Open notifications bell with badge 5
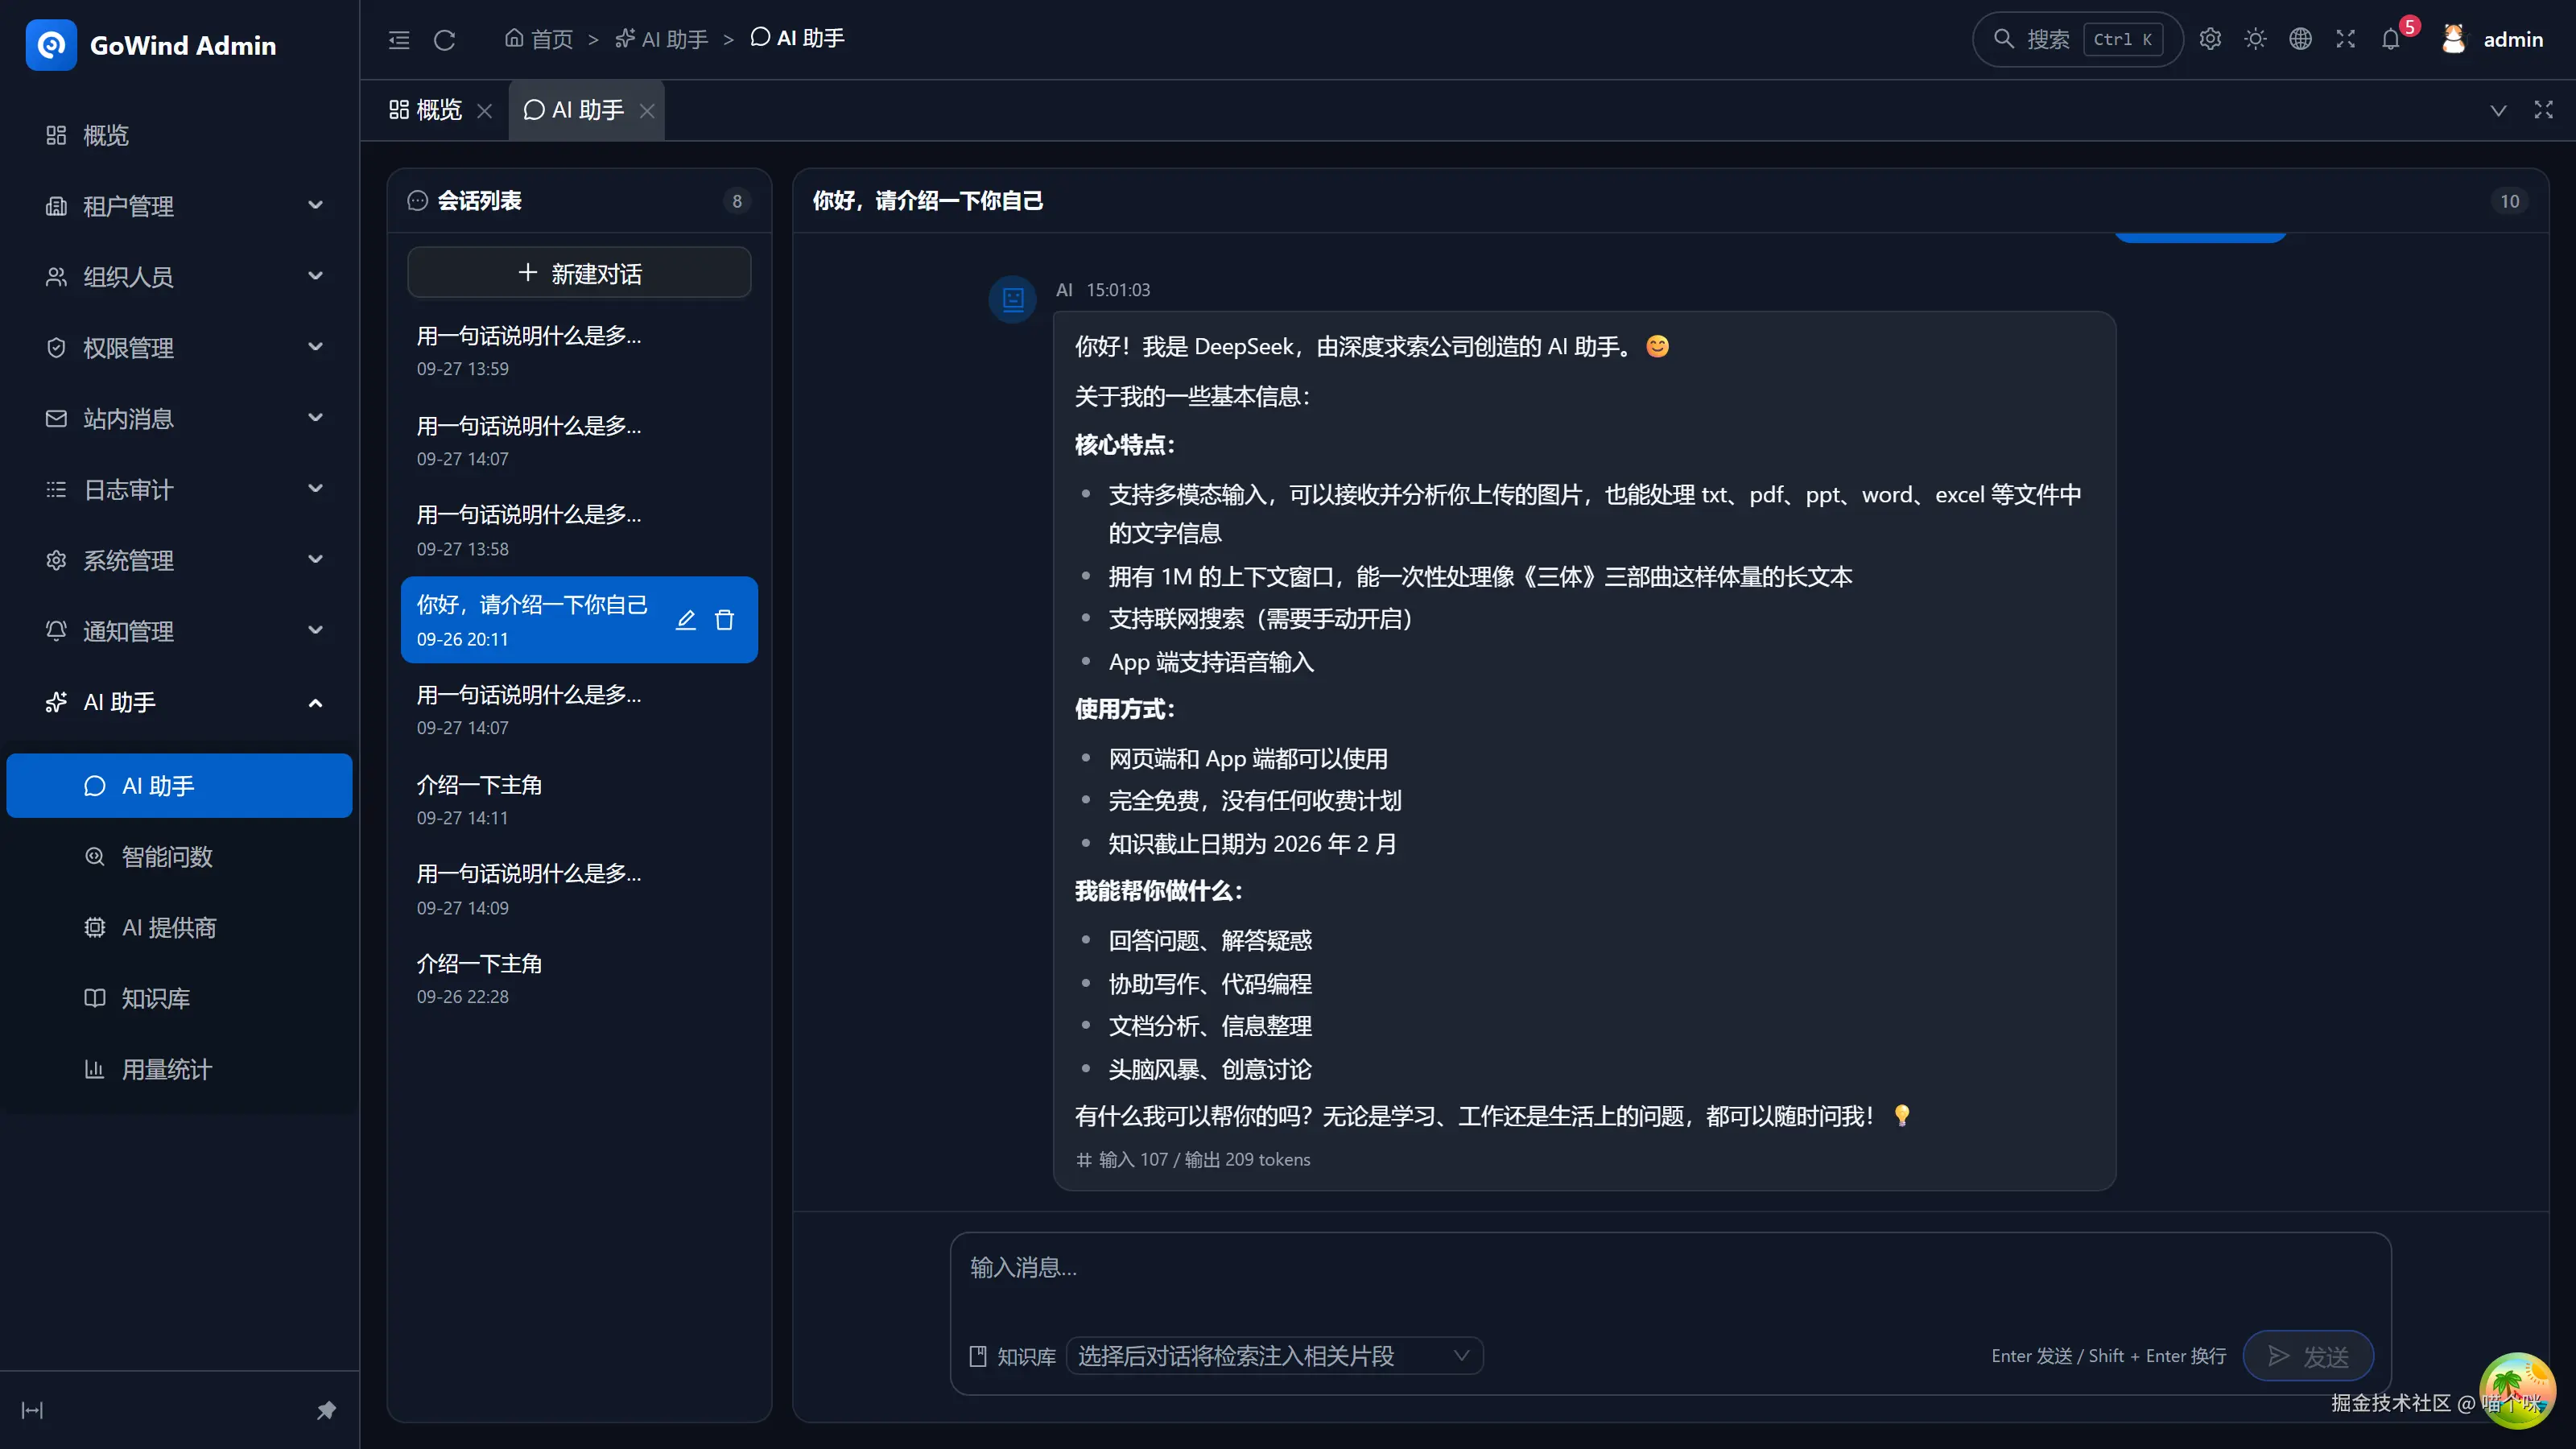The height and width of the screenshot is (1449, 2576). click(2391, 39)
